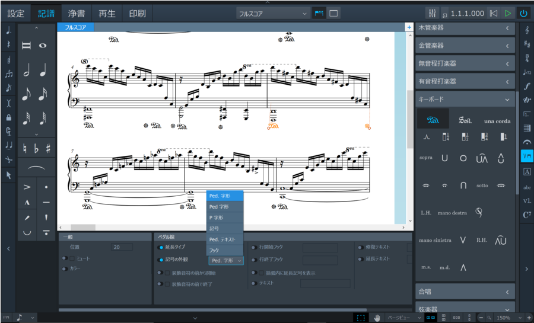Expand the 金管楽器 section
The height and width of the screenshot is (323, 534).
tap(465, 46)
